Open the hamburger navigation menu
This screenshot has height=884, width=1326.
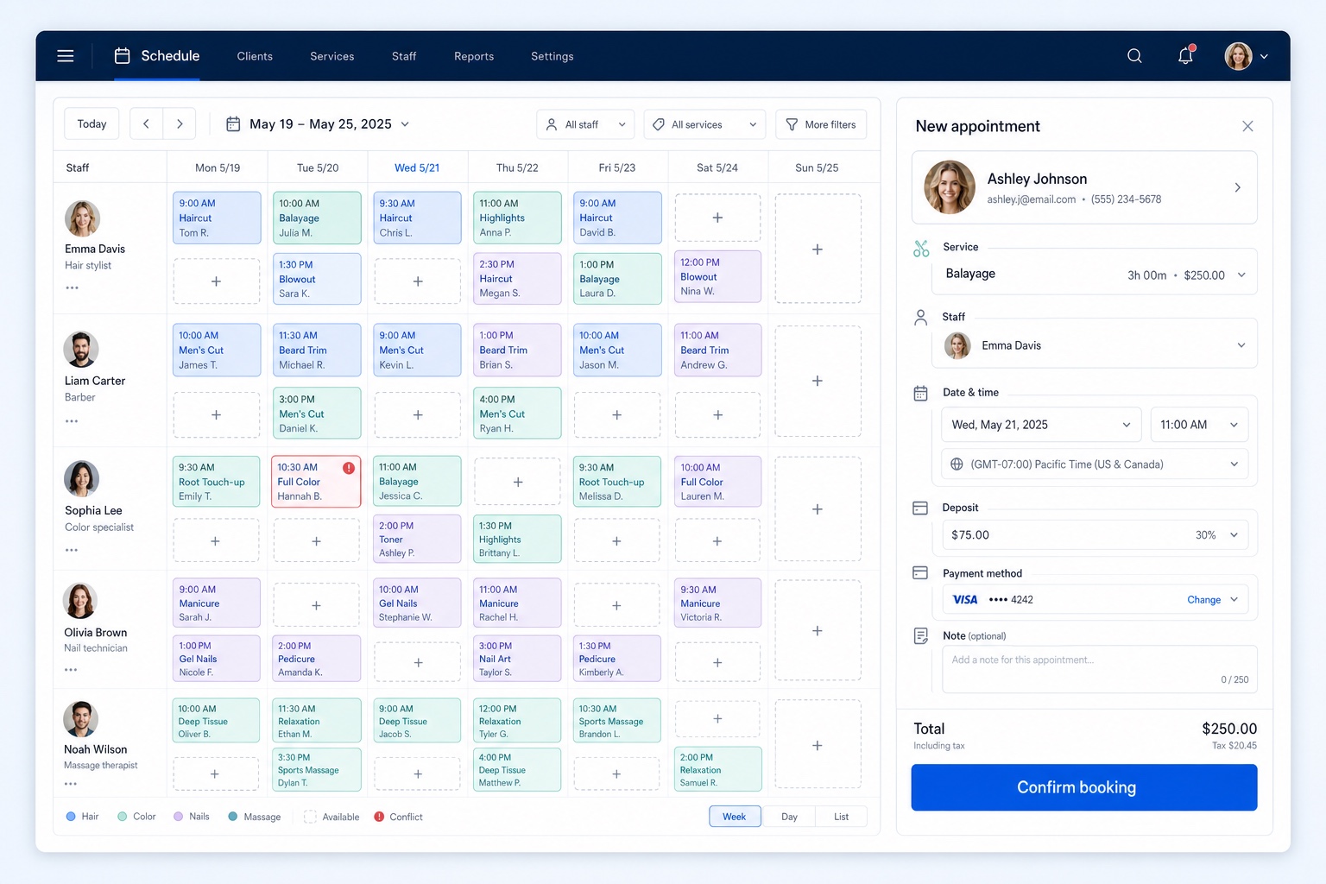click(66, 56)
